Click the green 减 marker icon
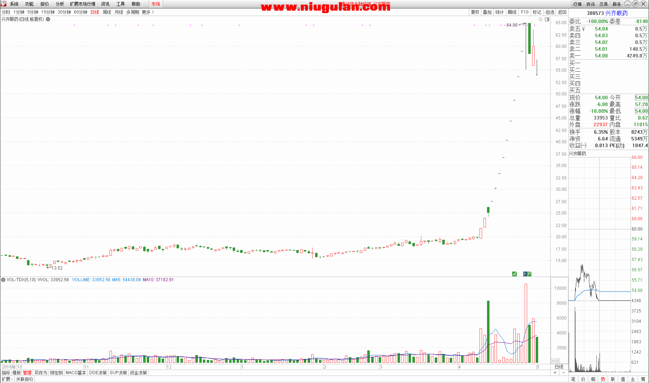 coord(514,274)
